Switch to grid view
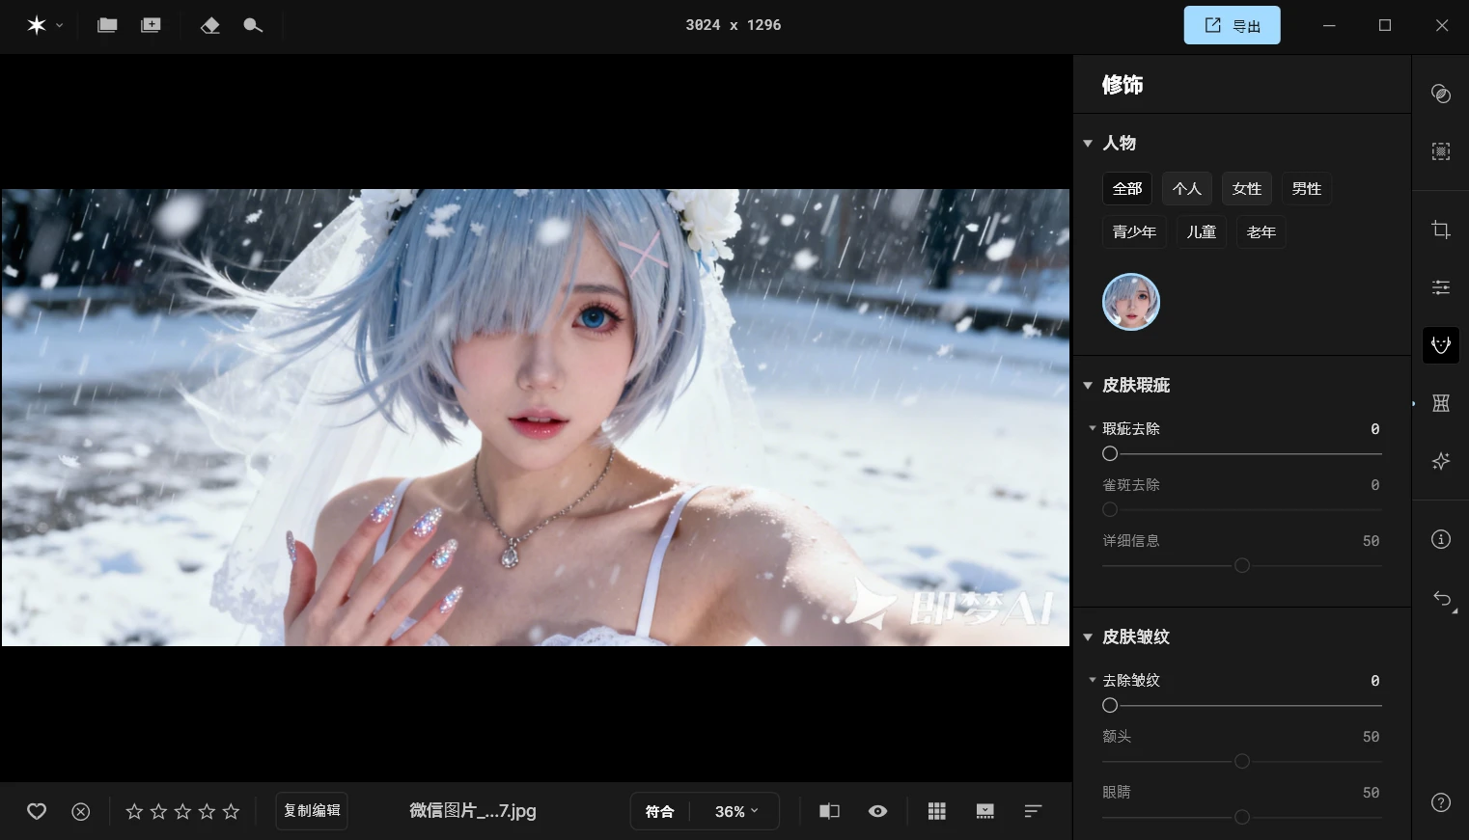Viewport: 1469px width, 840px height. point(936,811)
